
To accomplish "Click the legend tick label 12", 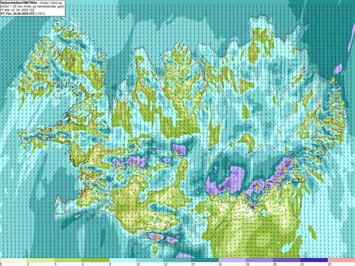I will pos(166,264).
